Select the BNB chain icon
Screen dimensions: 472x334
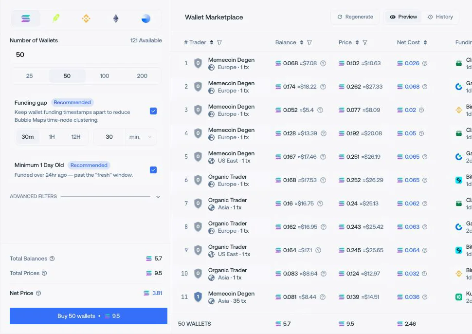(x=86, y=19)
